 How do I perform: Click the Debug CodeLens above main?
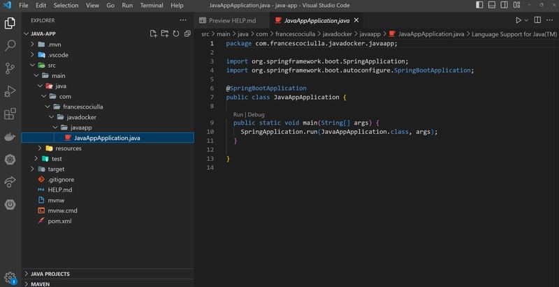click(256, 114)
